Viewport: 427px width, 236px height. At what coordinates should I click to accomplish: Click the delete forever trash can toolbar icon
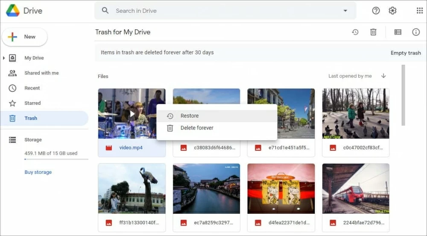coord(373,32)
